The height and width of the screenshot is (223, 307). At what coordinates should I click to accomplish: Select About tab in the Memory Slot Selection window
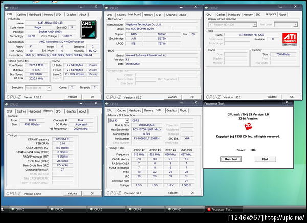pos(183,111)
